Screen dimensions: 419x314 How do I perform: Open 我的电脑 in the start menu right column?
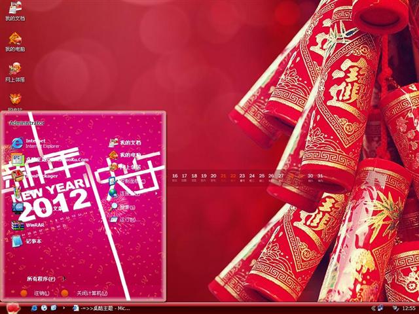125,155
